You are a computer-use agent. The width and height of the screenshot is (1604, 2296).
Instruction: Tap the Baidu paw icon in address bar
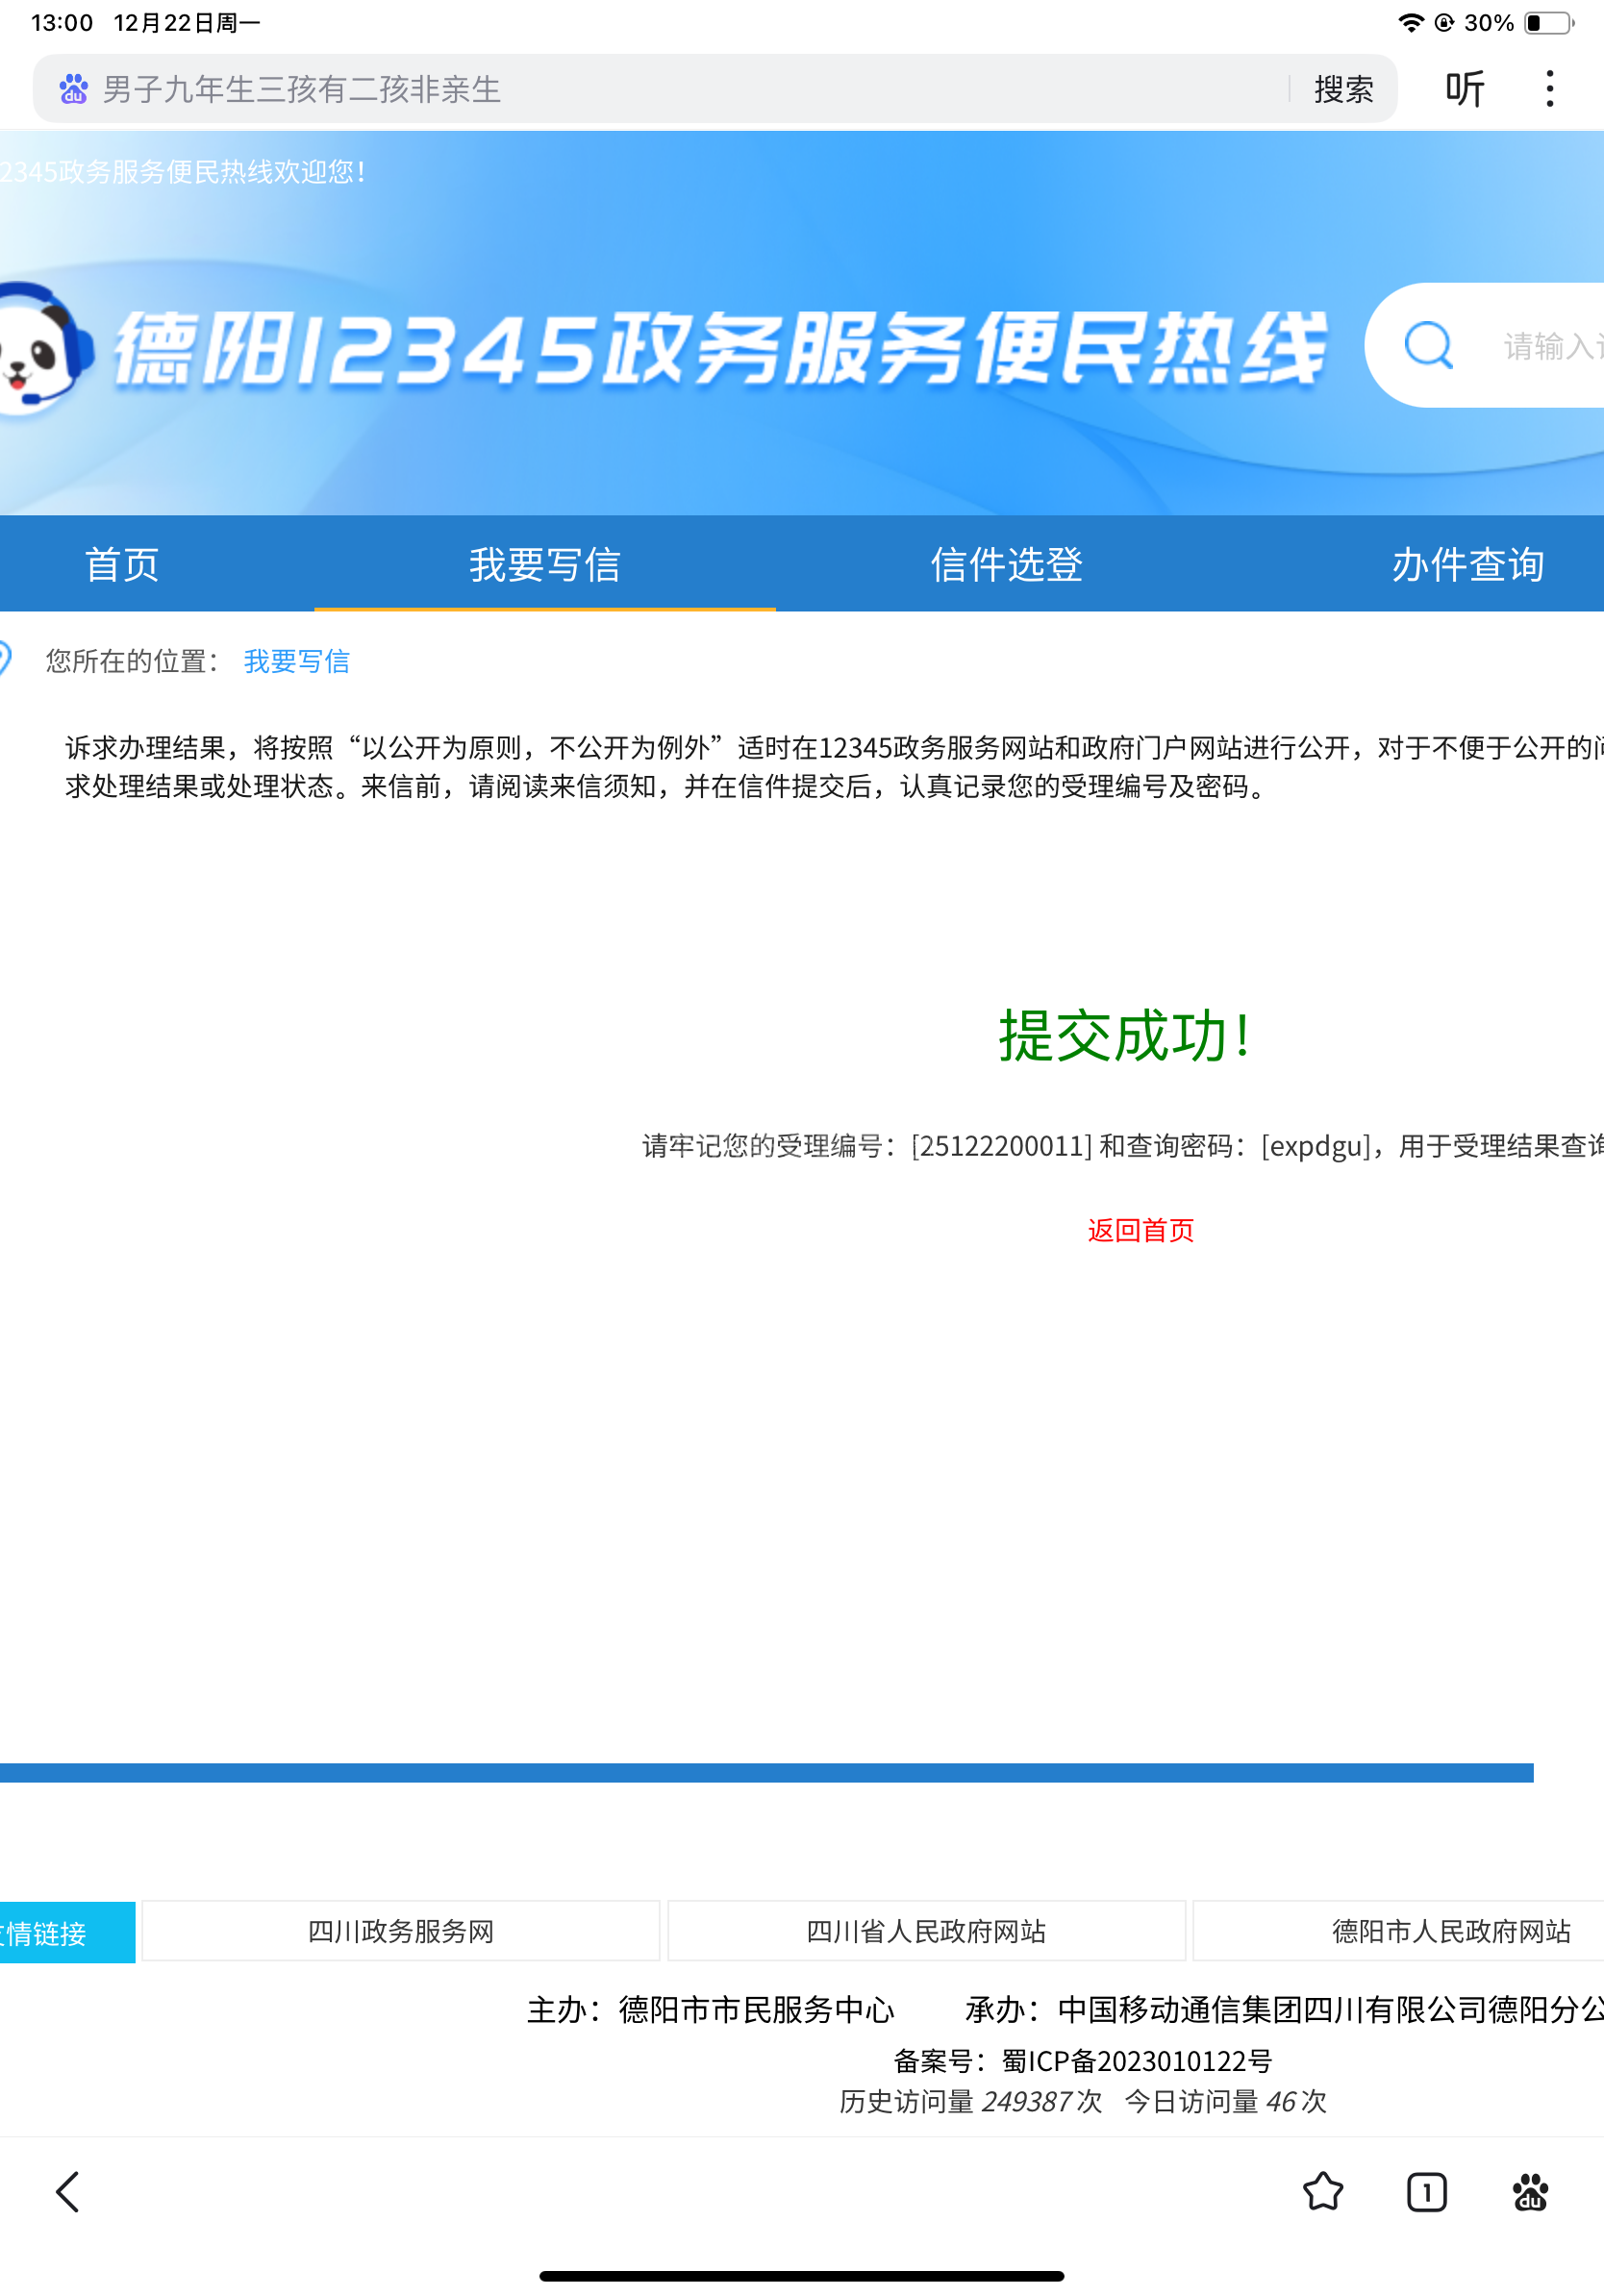point(73,89)
